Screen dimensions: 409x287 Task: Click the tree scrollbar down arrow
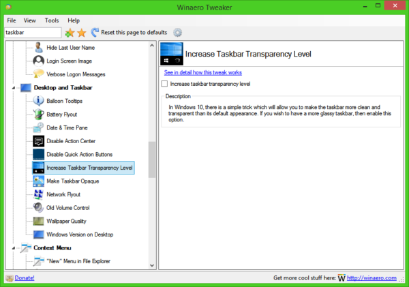pyautogui.click(x=152, y=266)
